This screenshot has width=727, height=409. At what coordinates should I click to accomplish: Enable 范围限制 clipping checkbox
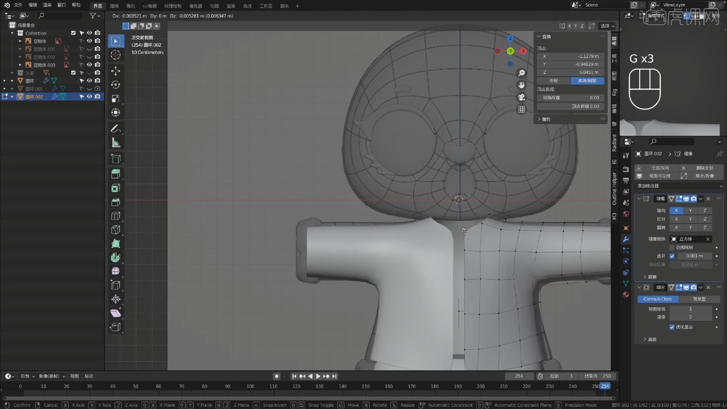pyautogui.click(x=672, y=247)
